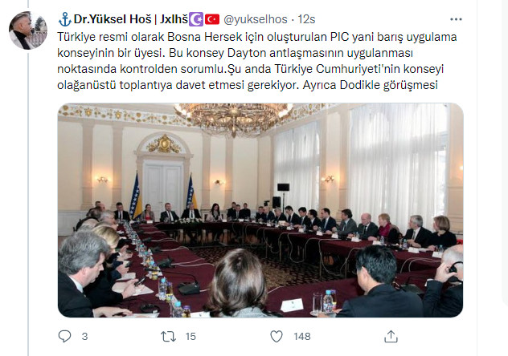Click the thread connector line below avatar
The image size is (508, 356).
point(28,204)
